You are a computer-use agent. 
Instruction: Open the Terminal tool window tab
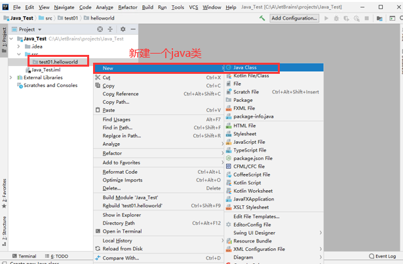24,256
